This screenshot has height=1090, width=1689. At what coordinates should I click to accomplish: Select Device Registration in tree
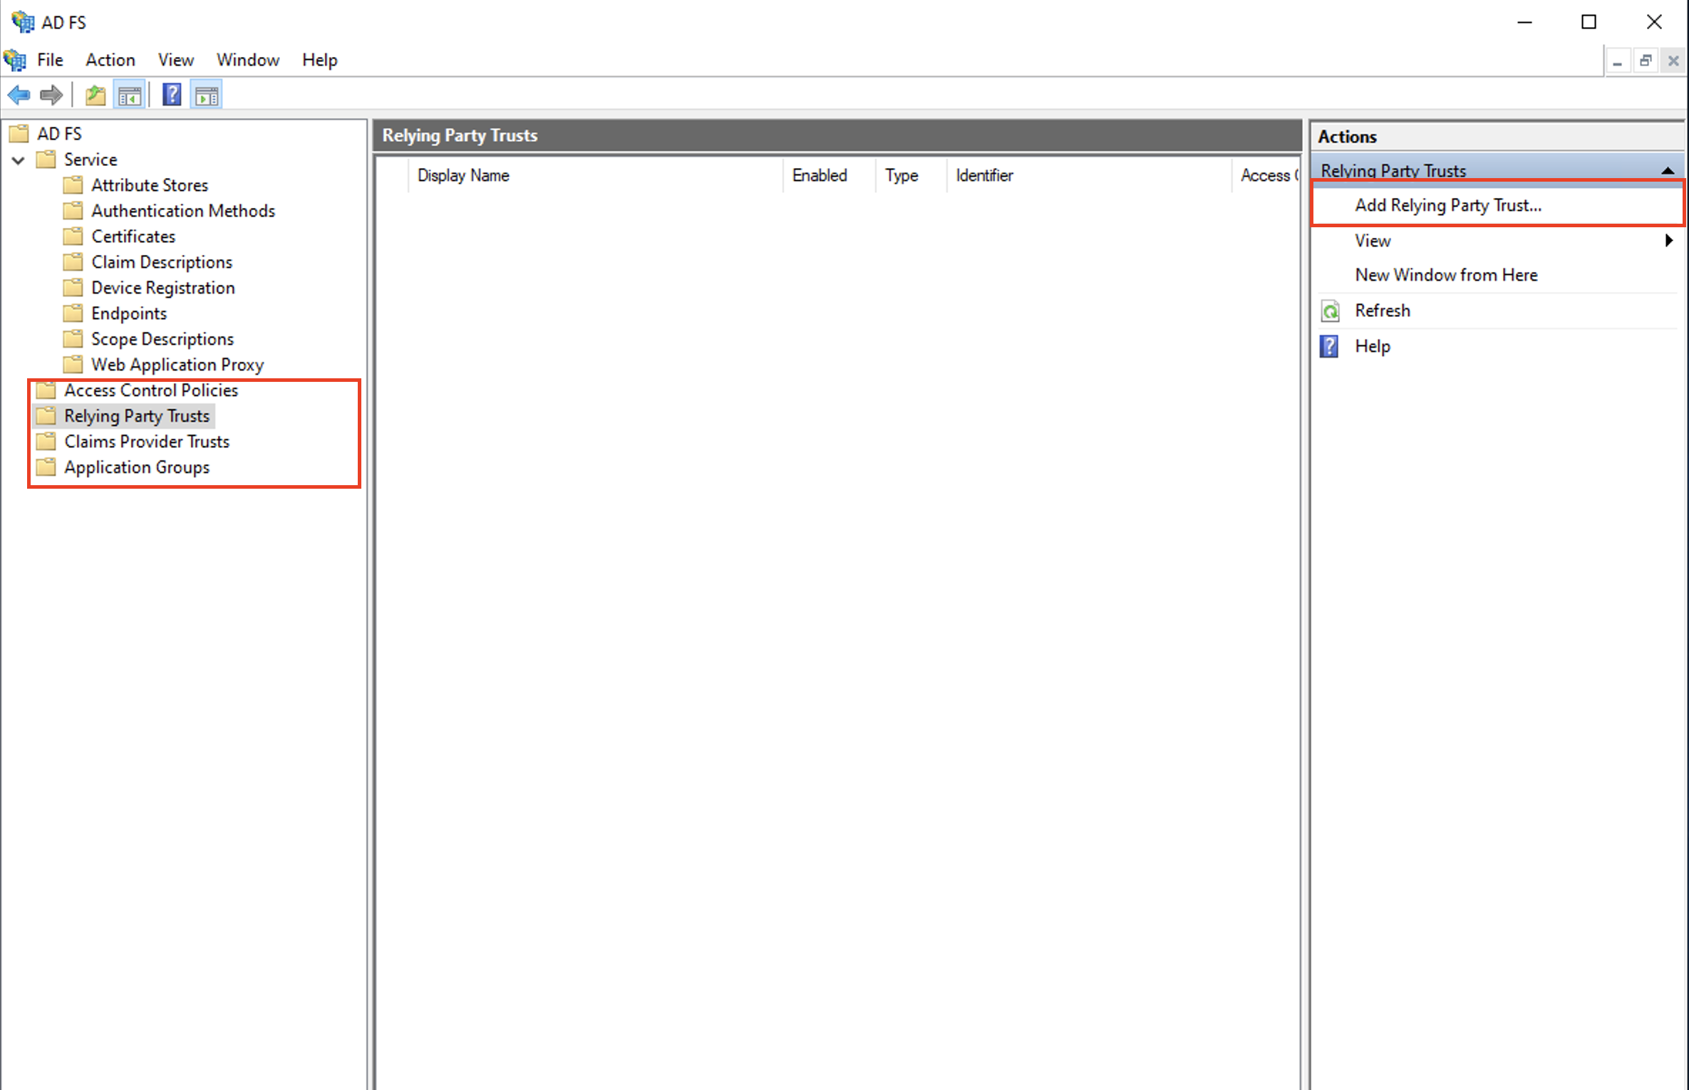coord(163,288)
